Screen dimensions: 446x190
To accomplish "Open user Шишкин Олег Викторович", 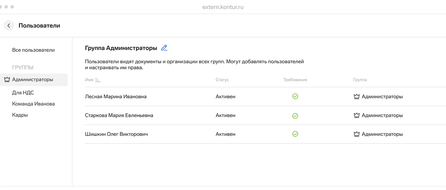I will [116, 134].
